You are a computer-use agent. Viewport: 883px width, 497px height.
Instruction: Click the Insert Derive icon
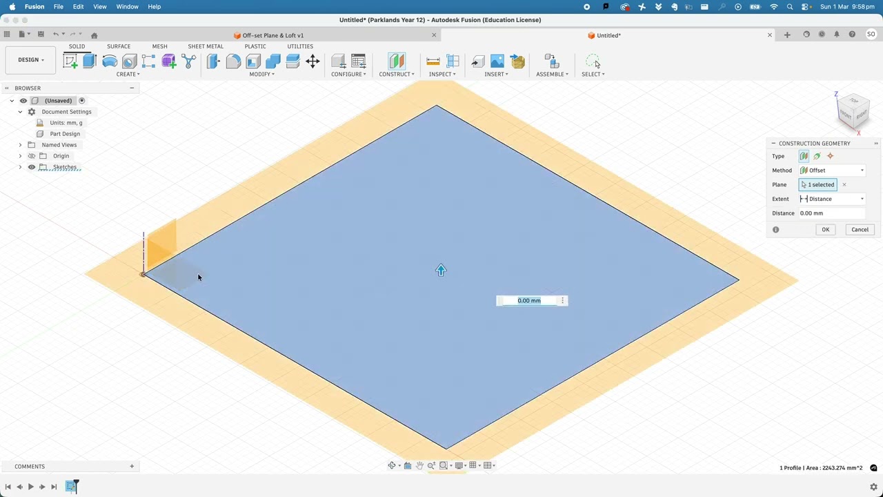click(477, 61)
